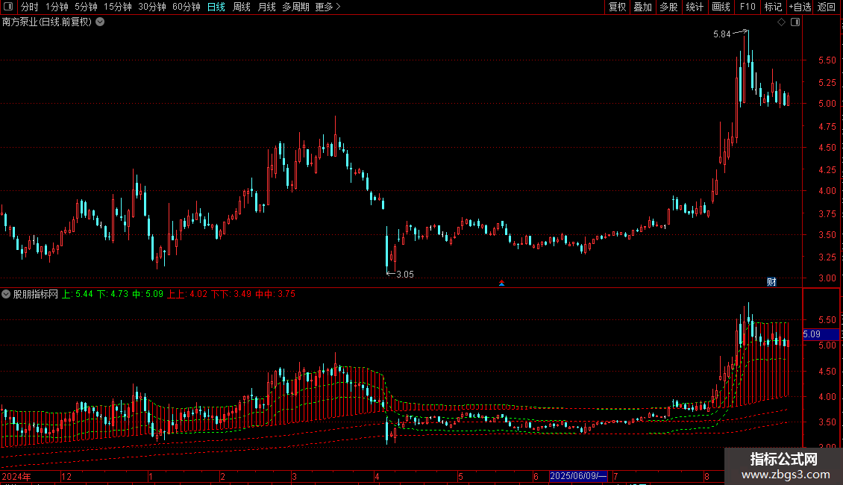The height and width of the screenshot is (485, 843).
Task: Click the diamond icon above the chart
Action: pyautogui.click(x=781, y=22)
